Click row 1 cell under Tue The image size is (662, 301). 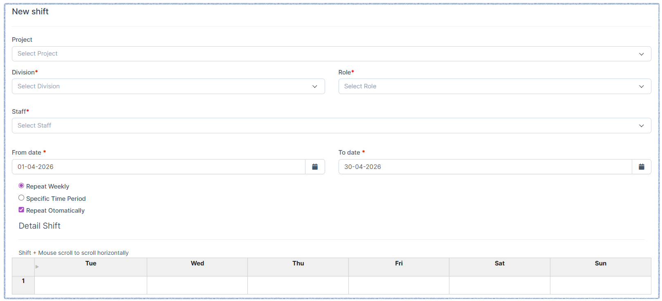point(91,285)
